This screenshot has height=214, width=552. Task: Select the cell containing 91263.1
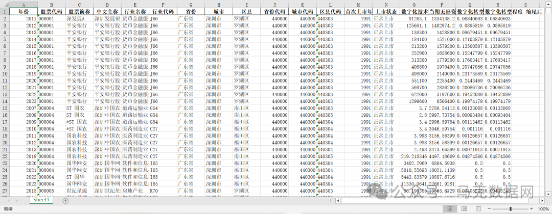click(x=414, y=18)
